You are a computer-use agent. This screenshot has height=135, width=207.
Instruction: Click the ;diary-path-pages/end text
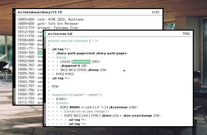pyautogui.click(x=75, y=53)
